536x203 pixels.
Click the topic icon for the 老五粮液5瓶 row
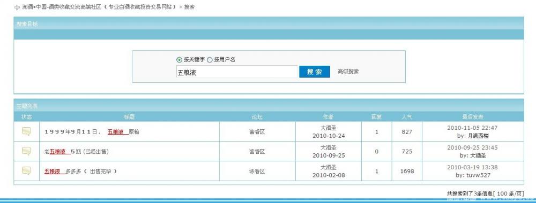point(27,151)
